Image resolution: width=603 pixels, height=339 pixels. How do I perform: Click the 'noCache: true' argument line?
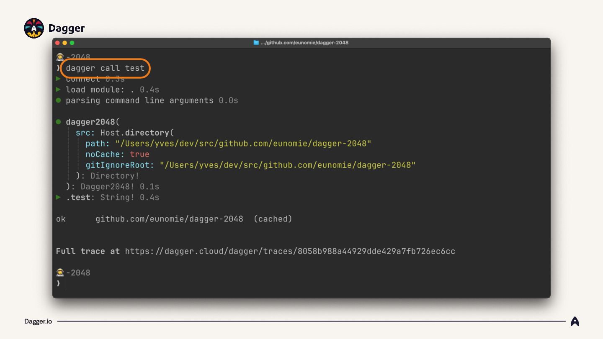tap(118, 154)
